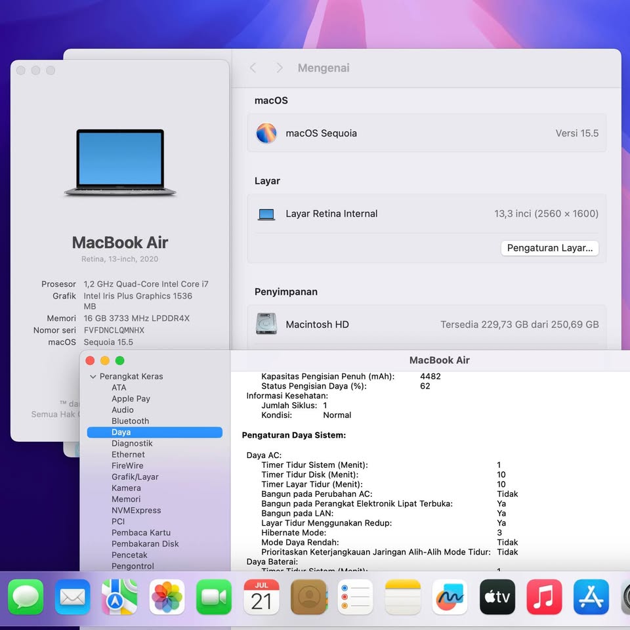The image size is (630, 630).
Task: Open Messages from the Dock
Action: tap(26, 597)
